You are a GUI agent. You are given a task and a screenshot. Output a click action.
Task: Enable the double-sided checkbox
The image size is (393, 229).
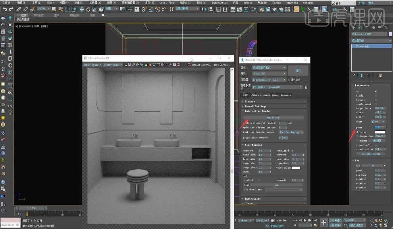[376, 104]
